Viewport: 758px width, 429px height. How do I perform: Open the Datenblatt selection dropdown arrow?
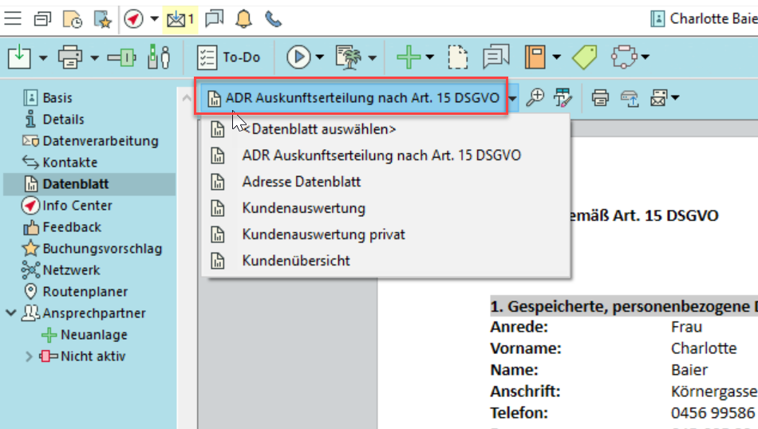513,98
